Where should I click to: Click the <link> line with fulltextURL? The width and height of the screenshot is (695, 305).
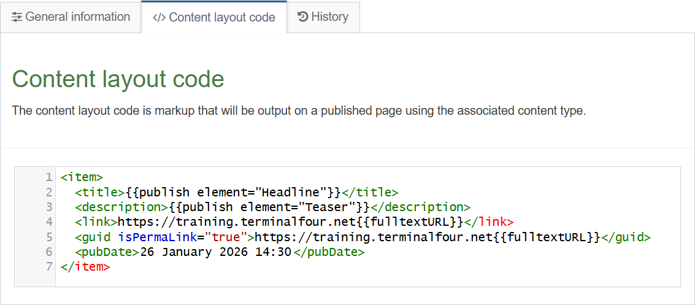(294, 222)
